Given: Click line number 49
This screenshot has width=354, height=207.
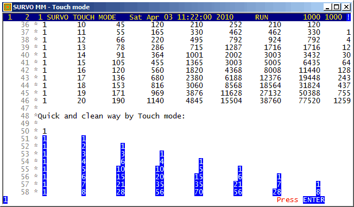Looking at the screenshot, I should pos(25,124).
